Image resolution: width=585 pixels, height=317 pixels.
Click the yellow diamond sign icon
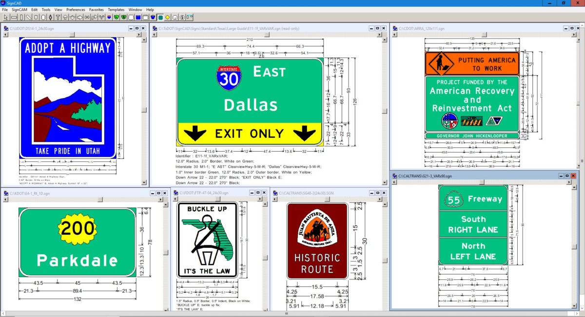(167, 17)
